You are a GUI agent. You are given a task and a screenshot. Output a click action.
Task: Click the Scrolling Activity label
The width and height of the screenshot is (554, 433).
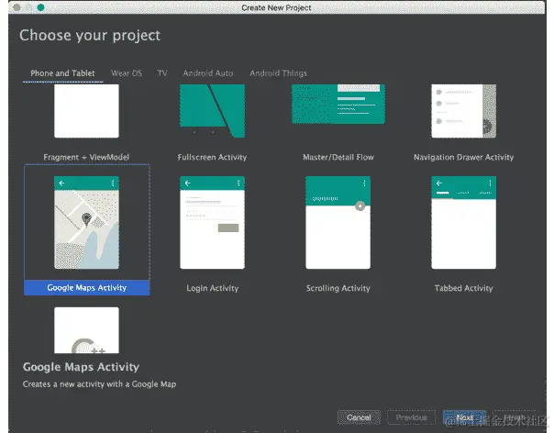(x=338, y=288)
